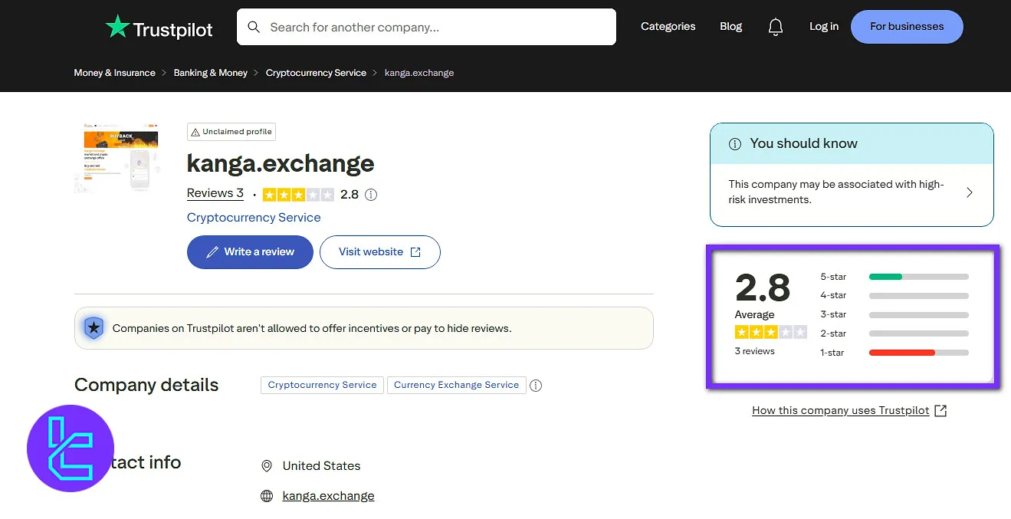Screen dimensions: 1011x519
Task: Click external link icon near How this company
Action: tap(940, 411)
